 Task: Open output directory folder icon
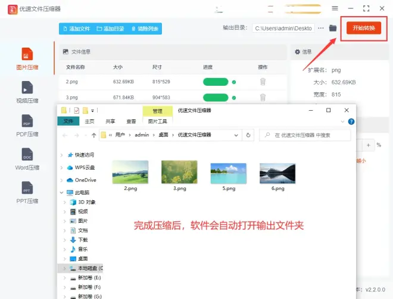[x=333, y=28]
